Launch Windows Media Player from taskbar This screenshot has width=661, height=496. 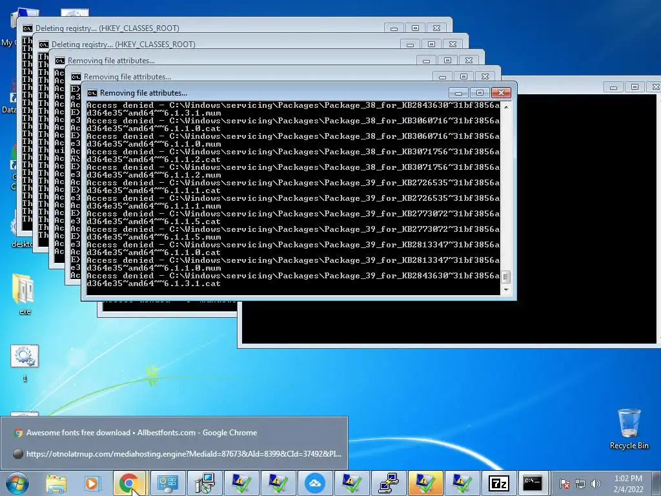tap(92, 484)
